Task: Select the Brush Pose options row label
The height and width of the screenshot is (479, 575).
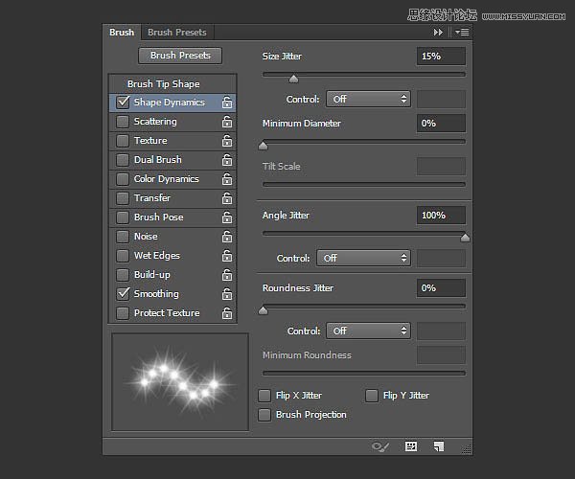Action: coord(159,217)
